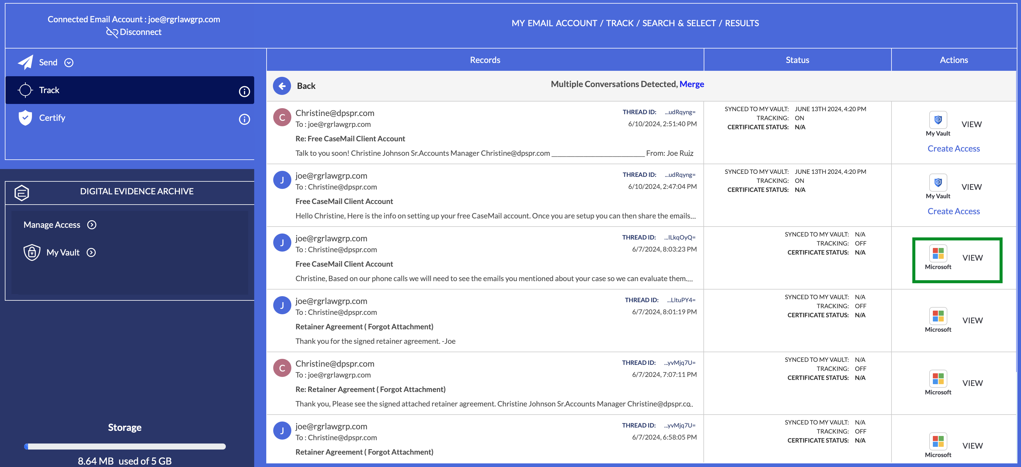
Task: Click the My Vault lock shield icon
Action: coord(32,252)
